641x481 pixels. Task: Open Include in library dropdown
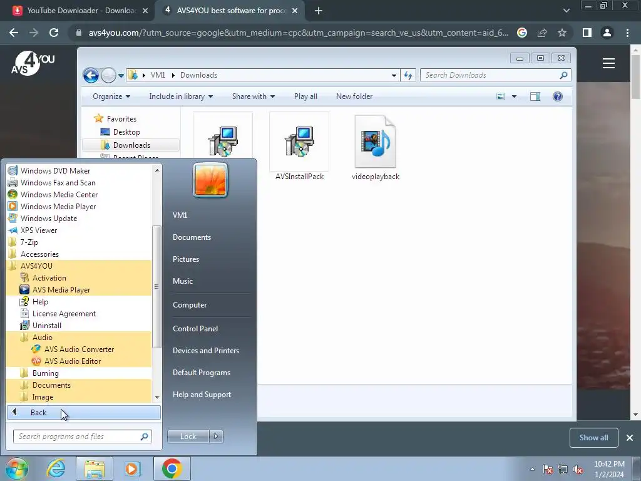(x=181, y=96)
